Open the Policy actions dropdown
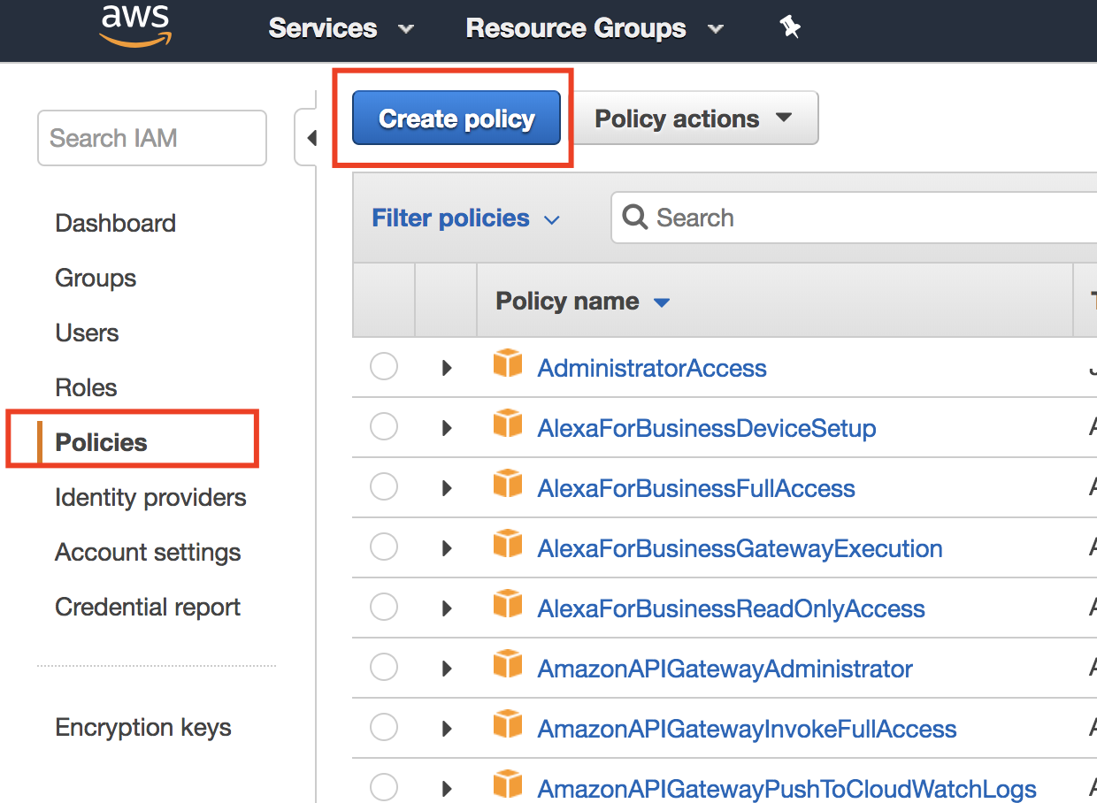1097x803 pixels. click(694, 119)
